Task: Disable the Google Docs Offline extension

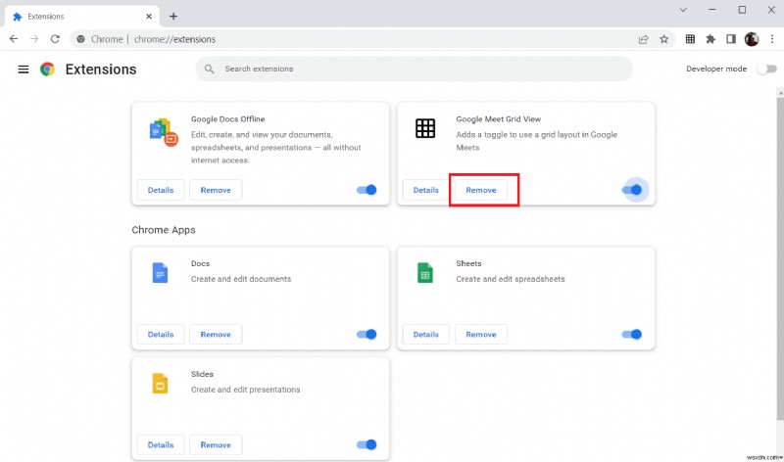Action: click(x=367, y=190)
